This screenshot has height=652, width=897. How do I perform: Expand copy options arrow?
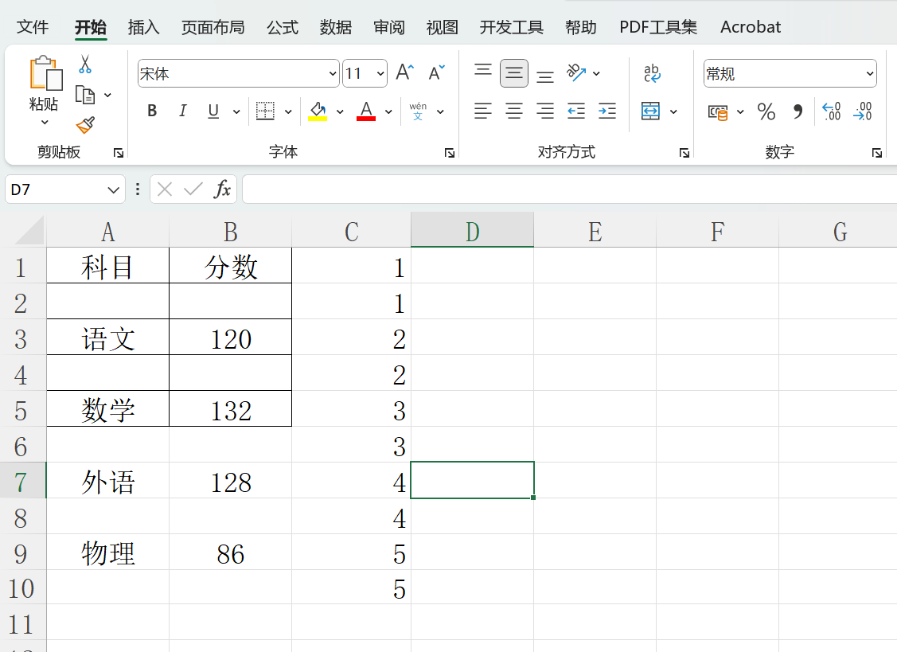point(107,95)
